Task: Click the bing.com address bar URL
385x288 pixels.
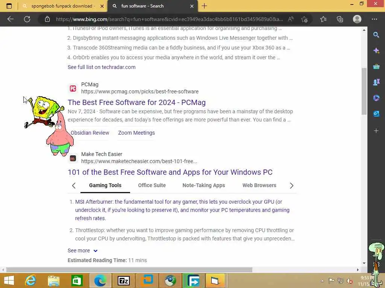Action: [x=169, y=19]
